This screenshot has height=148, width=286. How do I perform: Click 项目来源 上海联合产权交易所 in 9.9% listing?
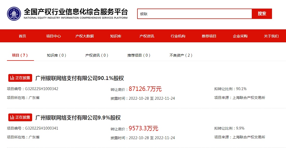240,137
